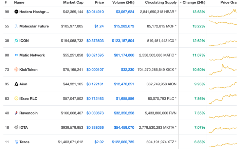The image size is (241, 149).
Task: Click the Molecular Future coin icon
Action: (16, 26)
